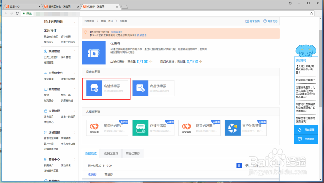This screenshot has width=324, height=183.
Task: Go to 我是卖家 breadcrumb
Action: tap(89, 21)
